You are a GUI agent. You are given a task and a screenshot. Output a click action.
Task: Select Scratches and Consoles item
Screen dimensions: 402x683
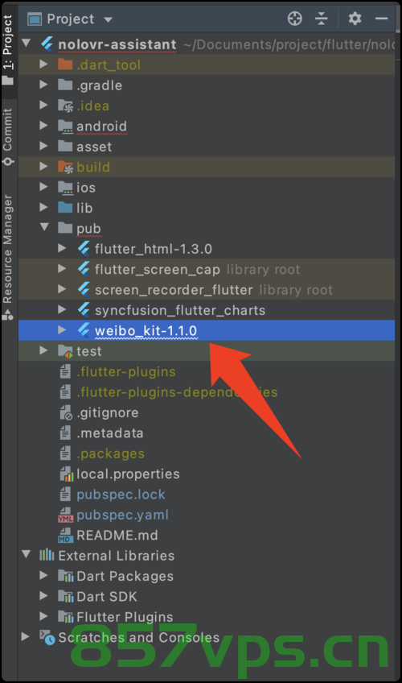click(x=138, y=637)
